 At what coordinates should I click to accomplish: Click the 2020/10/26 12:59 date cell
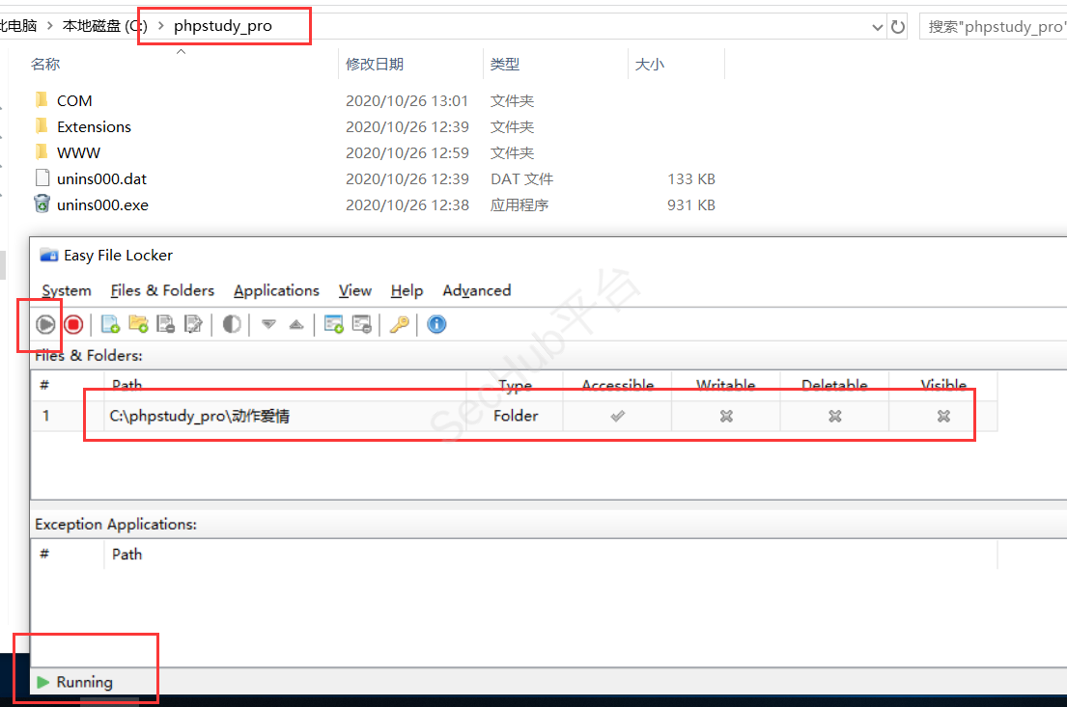point(407,153)
